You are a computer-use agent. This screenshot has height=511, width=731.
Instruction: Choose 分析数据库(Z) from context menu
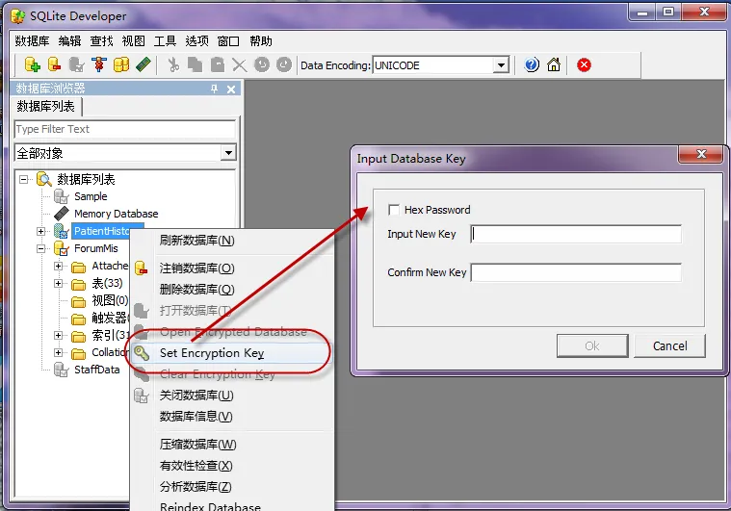point(232,487)
